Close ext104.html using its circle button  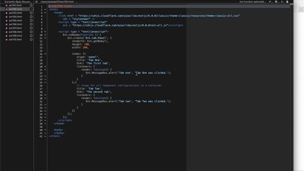click(x=31, y=17)
